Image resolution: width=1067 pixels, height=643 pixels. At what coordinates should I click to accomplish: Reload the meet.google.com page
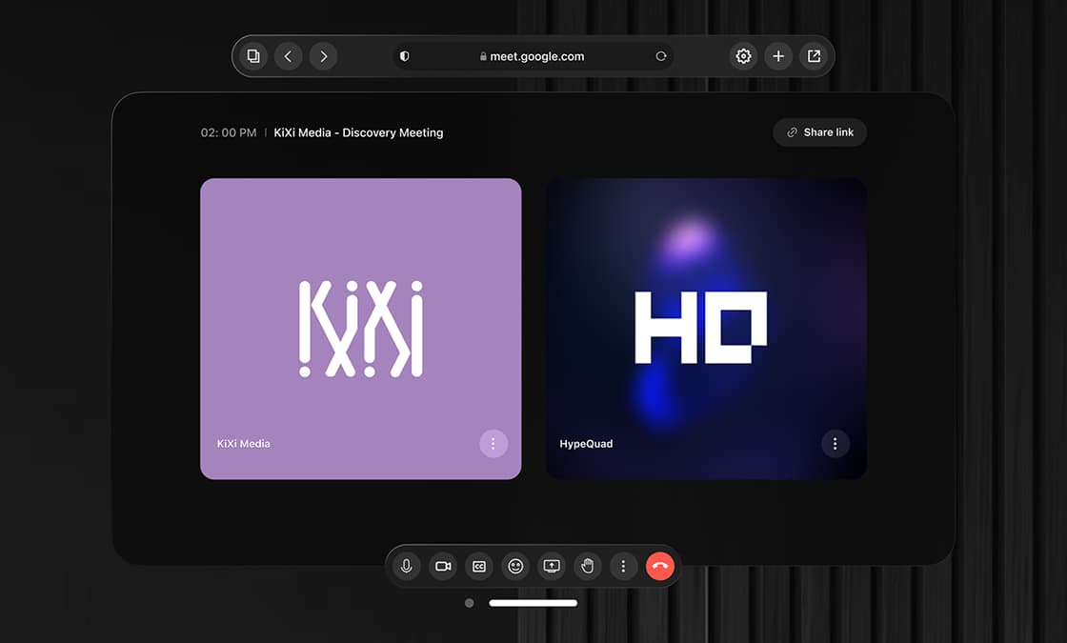click(x=660, y=56)
